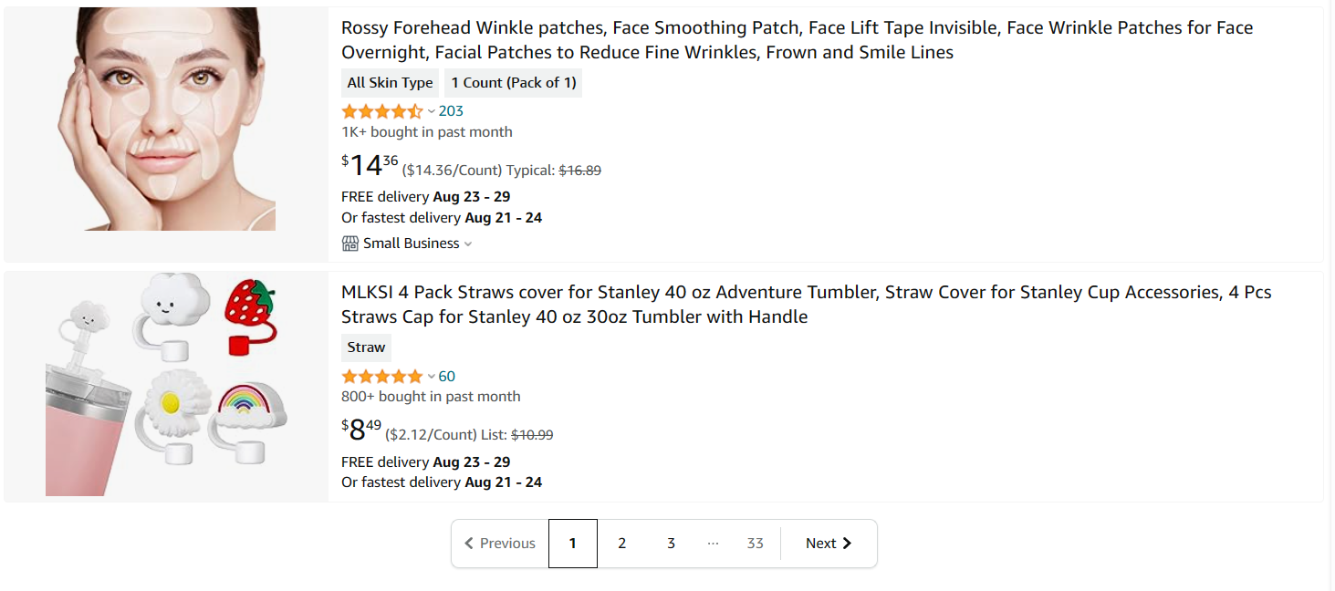Image resolution: width=1335 pixels, height=591 pixels.
Task: Open rating breakdown chevron beside 60 reviews
Action: pyautogui.click(x=432, y=377)
